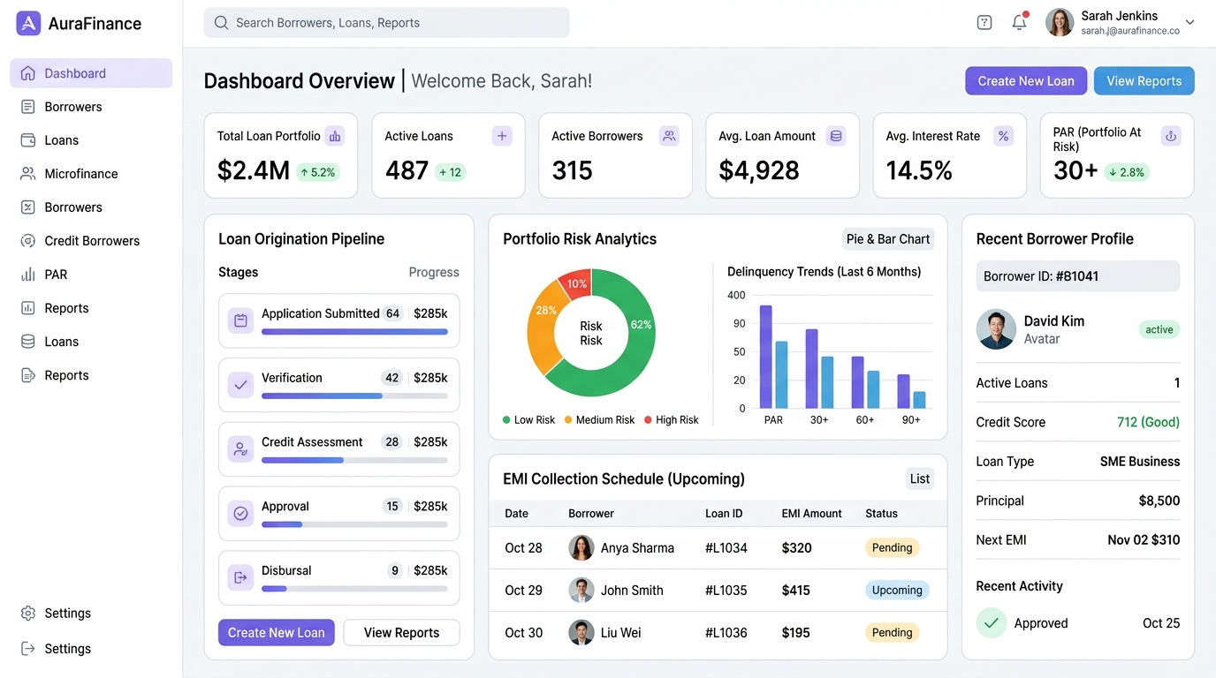Click David Kim's avatar photo
Image resolution: width=1216 pixels, height=678 pixels.
(x=996, y=329)
